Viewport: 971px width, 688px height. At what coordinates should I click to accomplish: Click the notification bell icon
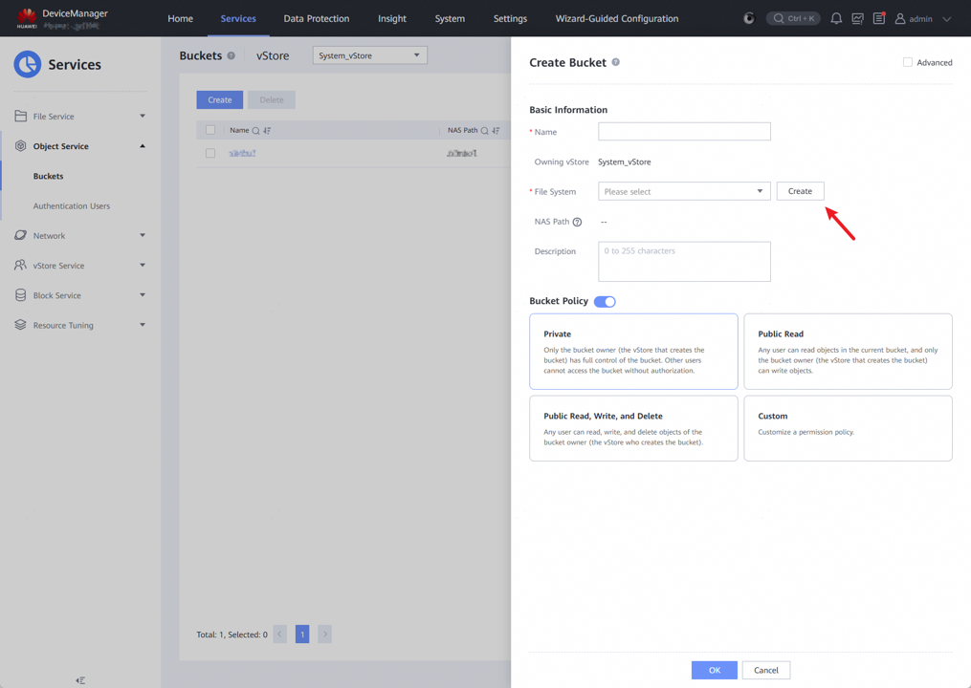coord(836,18)
